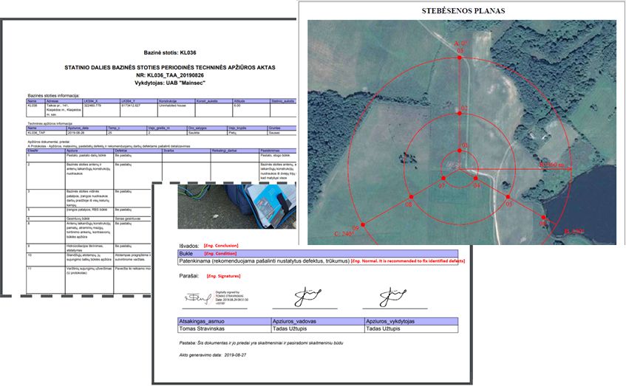Click the equipment photo above Išvados
Viewport: 626px width, 386px height.
237,207
